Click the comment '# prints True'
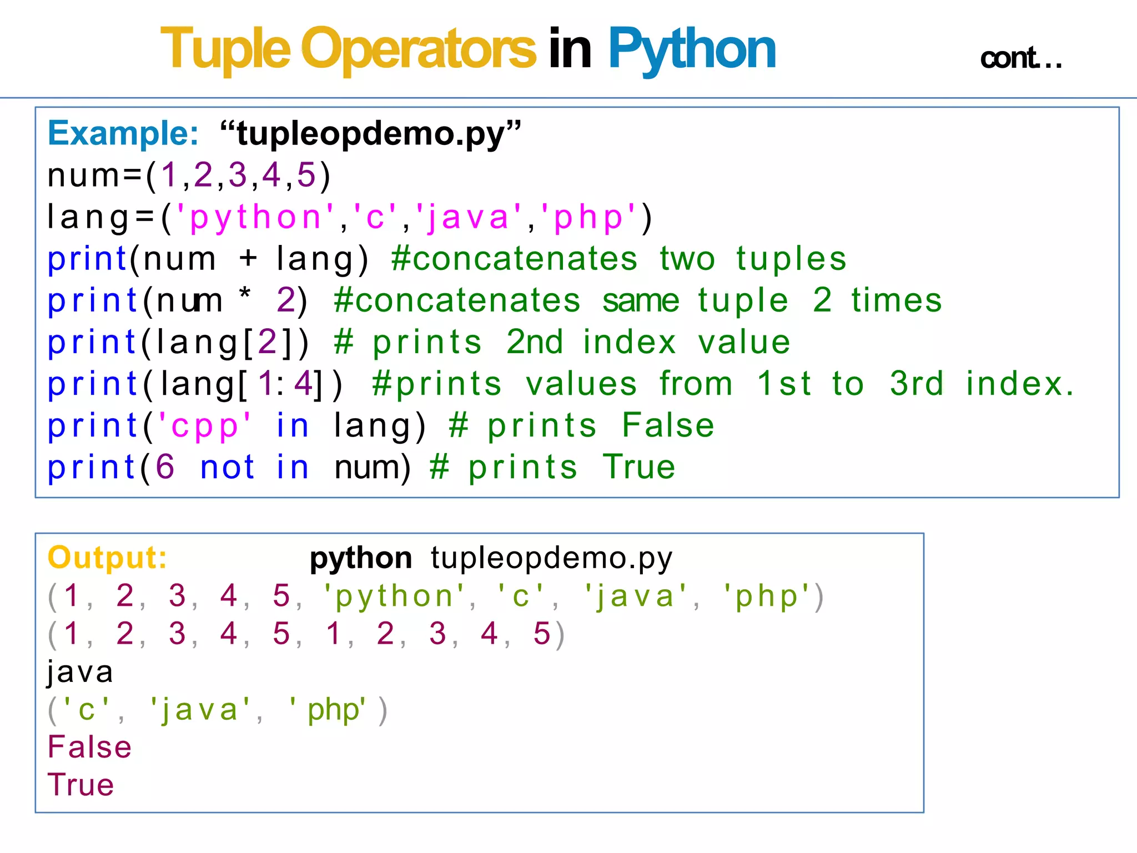 point(552,467)
